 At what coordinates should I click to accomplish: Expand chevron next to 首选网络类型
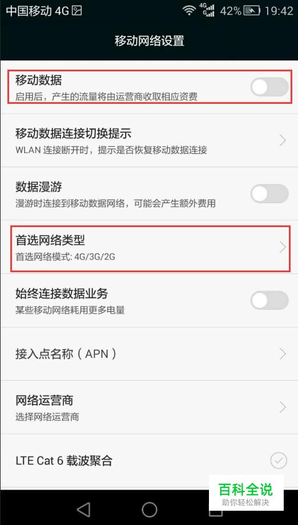pos(283,248)
